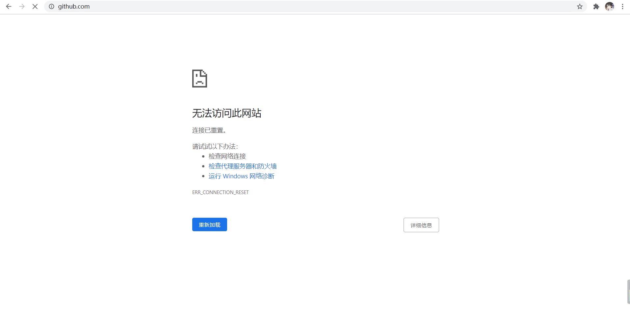
Task: Click the scrollbar thumb on right edge
Action: click(x=628, y=292)
